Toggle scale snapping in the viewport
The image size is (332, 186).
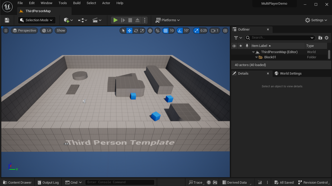pyautogui.click(x=196, y=31)
